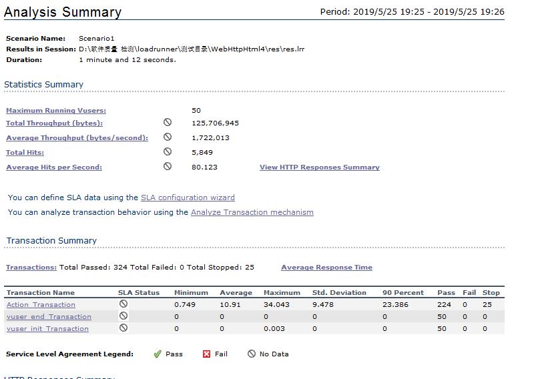Open View HTTP Responses Summary link
Screen dimensions: 556x379
pyautogui.click(x=319, y=167)
